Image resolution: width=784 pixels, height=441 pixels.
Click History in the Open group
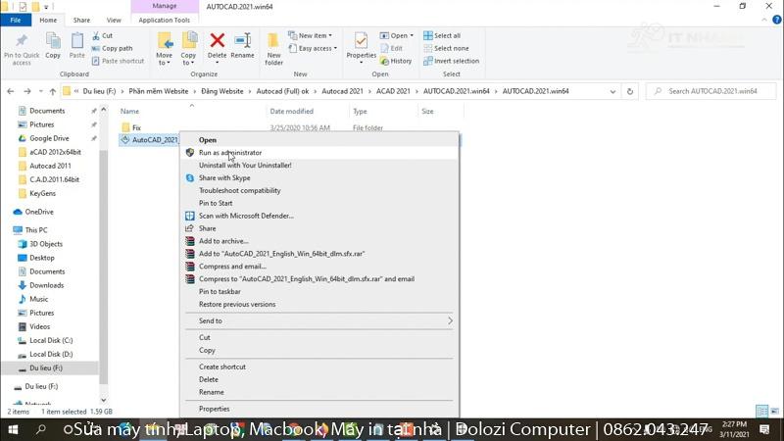pyautogui.click(x=396, y=61)
